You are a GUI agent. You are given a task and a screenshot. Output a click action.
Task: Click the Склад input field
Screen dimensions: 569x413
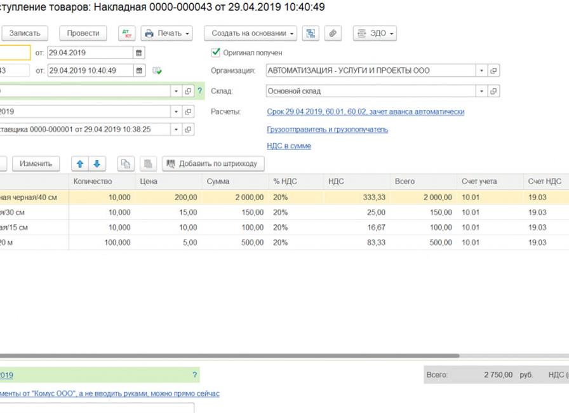click(370, 91)
